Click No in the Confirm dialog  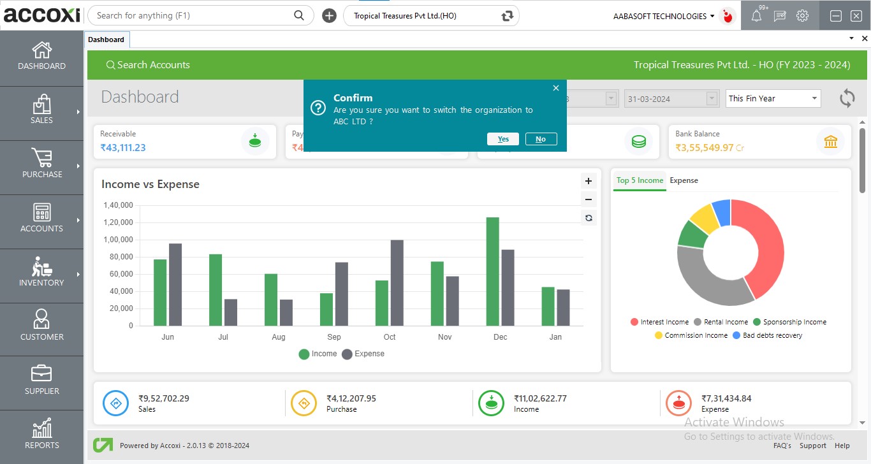point(541,139)
